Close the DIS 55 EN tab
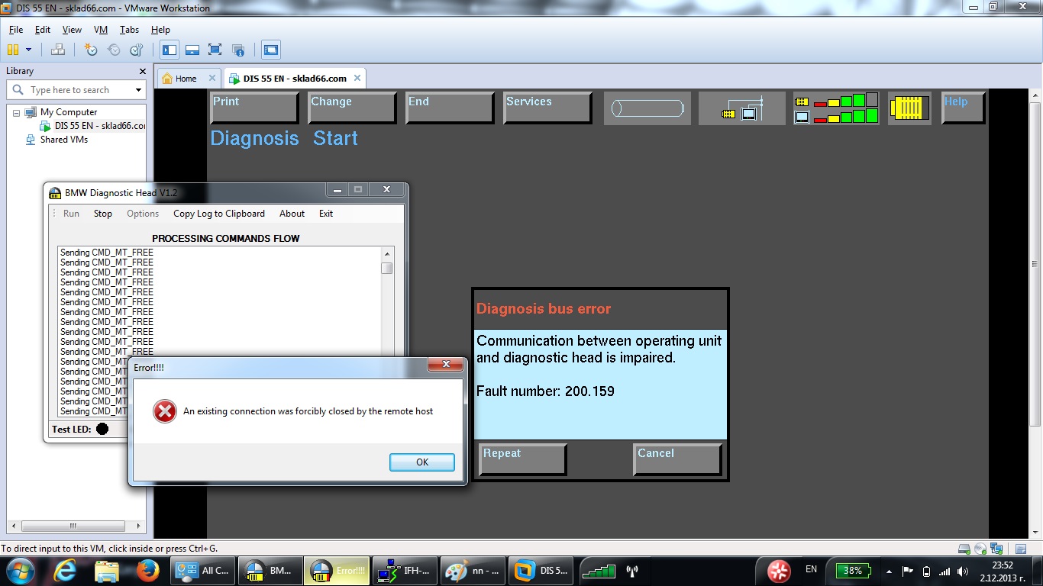This screenshot has width=1043, height=586. pos(357,78)
